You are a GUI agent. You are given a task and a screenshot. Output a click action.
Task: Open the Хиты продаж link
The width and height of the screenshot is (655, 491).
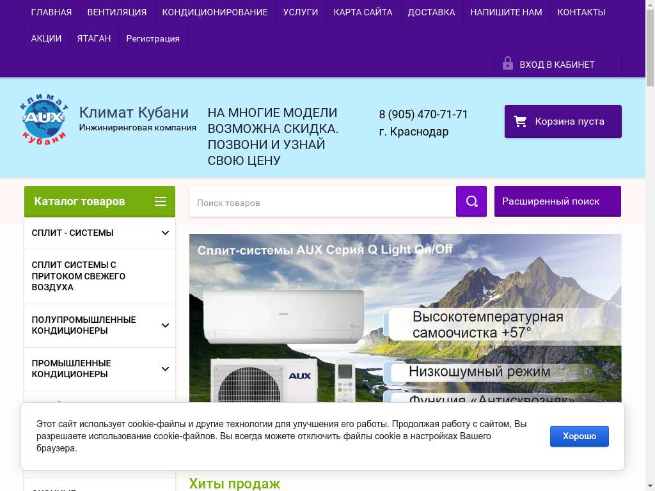click(x=233, y=483)
